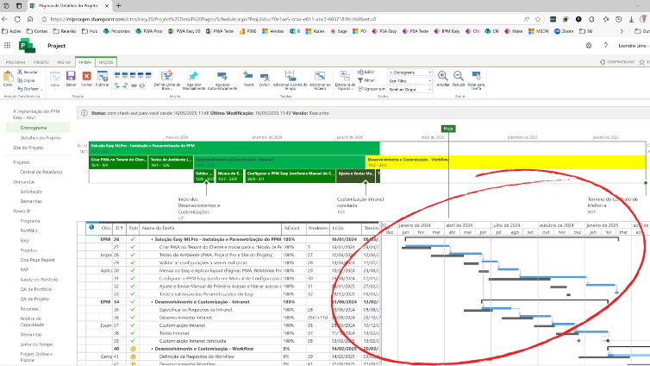Click the Recortar scissors icon
This screenshot has height=366, width=650.
(x=20, y=72)
